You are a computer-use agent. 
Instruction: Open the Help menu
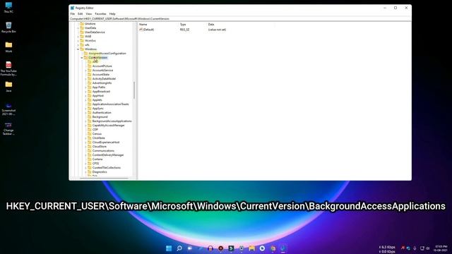tap(112, 14)
